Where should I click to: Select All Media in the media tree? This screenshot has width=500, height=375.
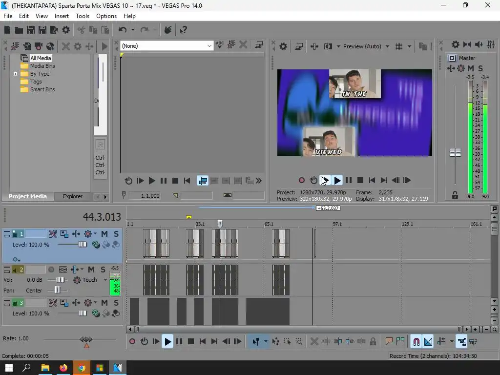(40, 58)
